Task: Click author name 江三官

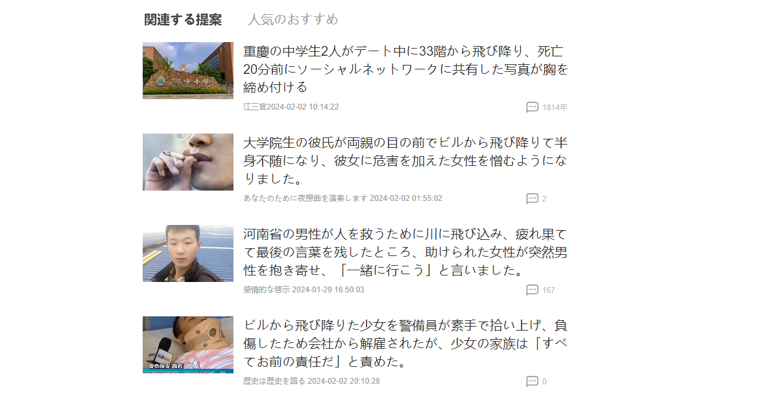Action: (x=255, y=107)
